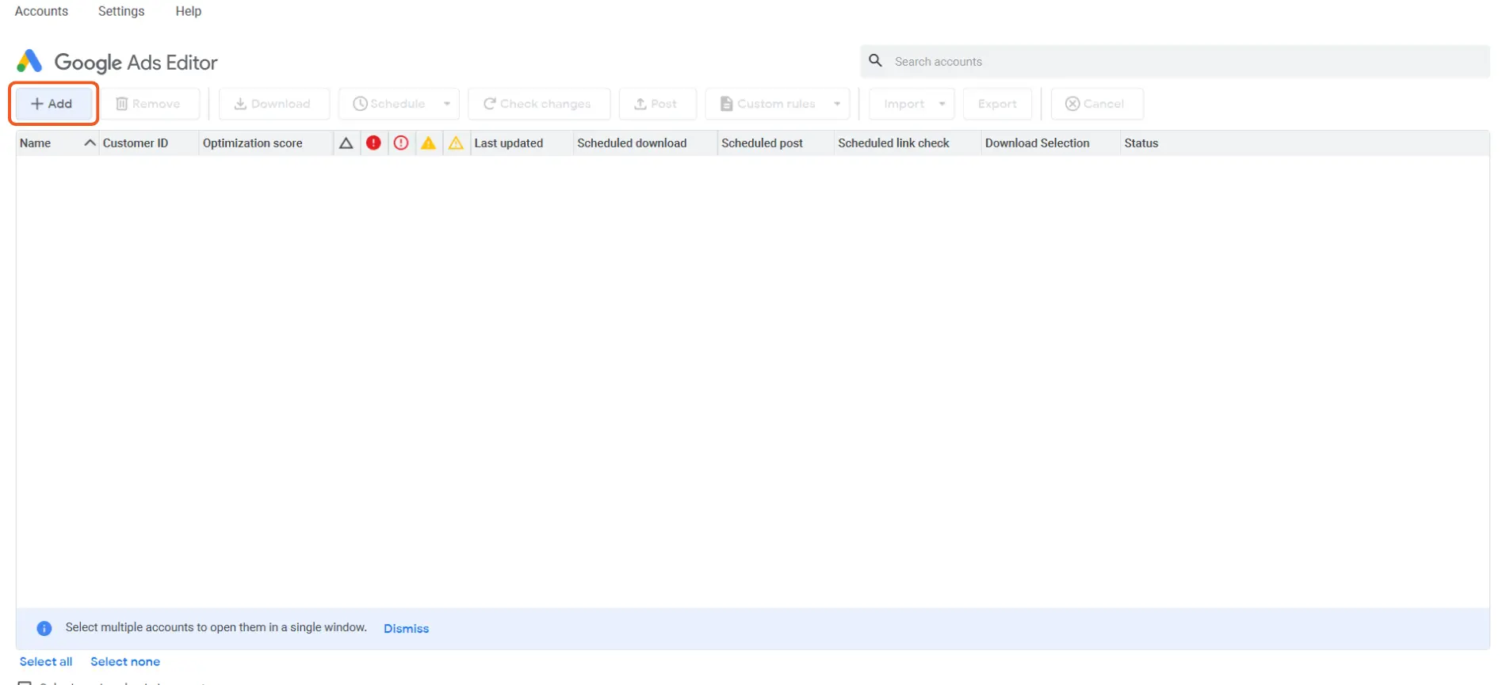The height and width of the screenshot is (685, 1506).
Task: Click the Select all link
Action: click(x=46, y=662)
